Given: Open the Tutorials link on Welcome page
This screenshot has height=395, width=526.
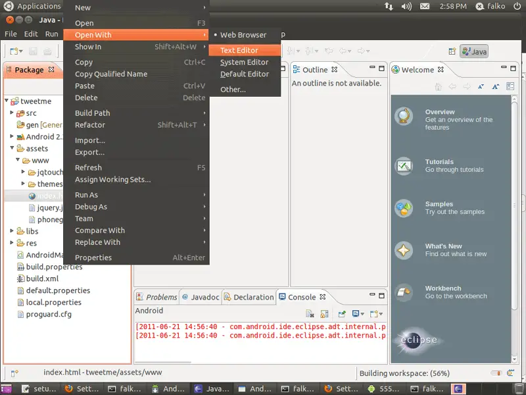Looking at the screenshot, I should (x=439, y=161).
